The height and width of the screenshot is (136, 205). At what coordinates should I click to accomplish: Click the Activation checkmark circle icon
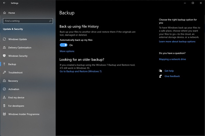[x=4, y=89]
